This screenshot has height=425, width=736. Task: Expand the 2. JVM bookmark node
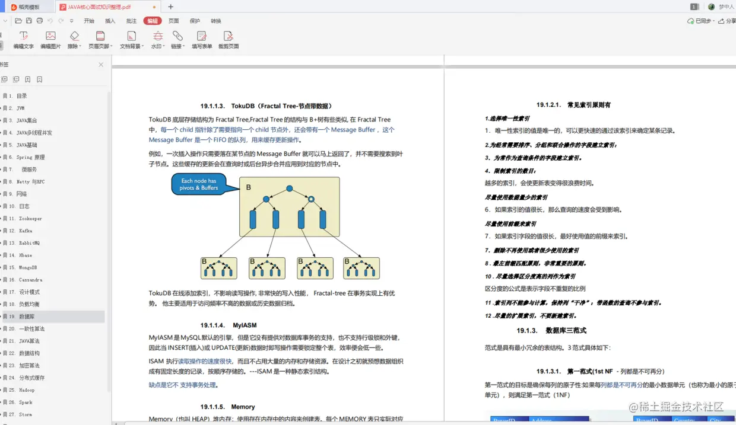click(1, 108)
